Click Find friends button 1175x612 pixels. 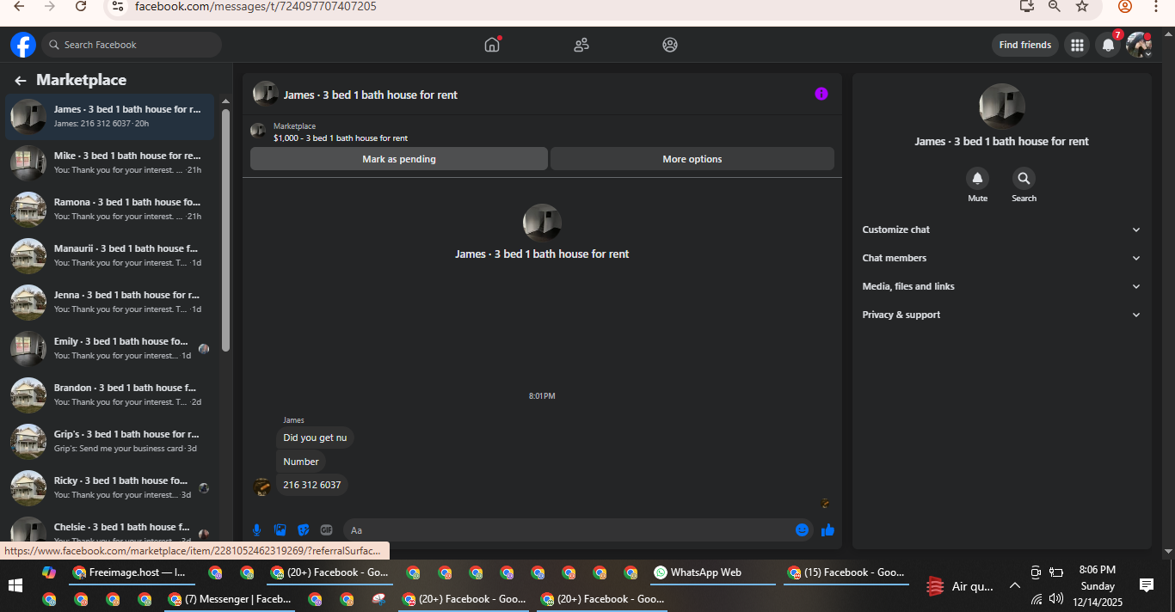pyautogui.click(x=1025, y=45)
